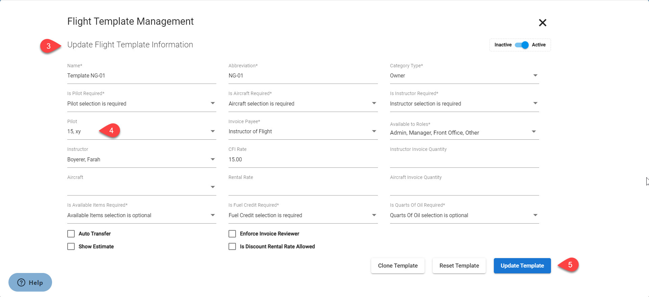This screenshot has height=297, width=649.
Task: Tick the Enforce Invoice Reviewer checkbox
Action: tap(232, 234)
